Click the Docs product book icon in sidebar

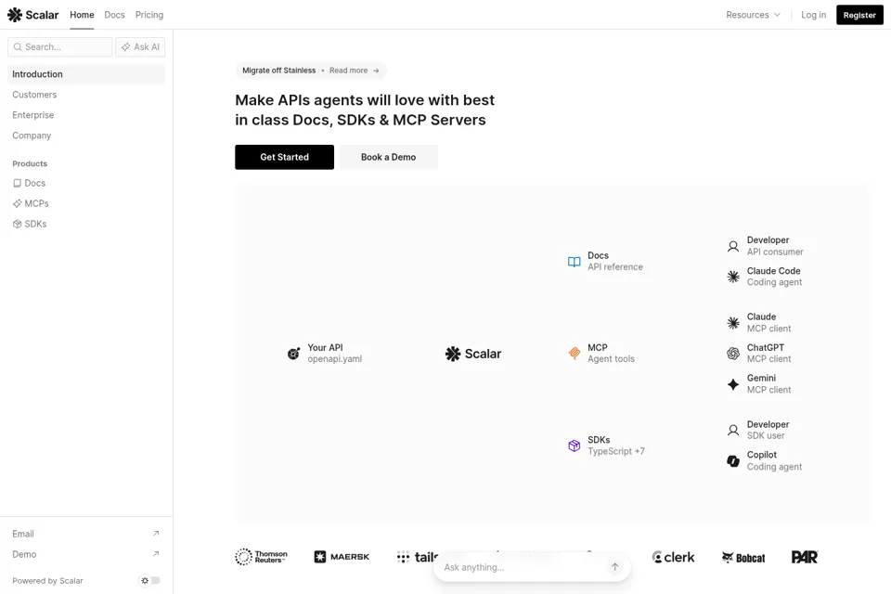pyautogui.click(x=17, y=183)
